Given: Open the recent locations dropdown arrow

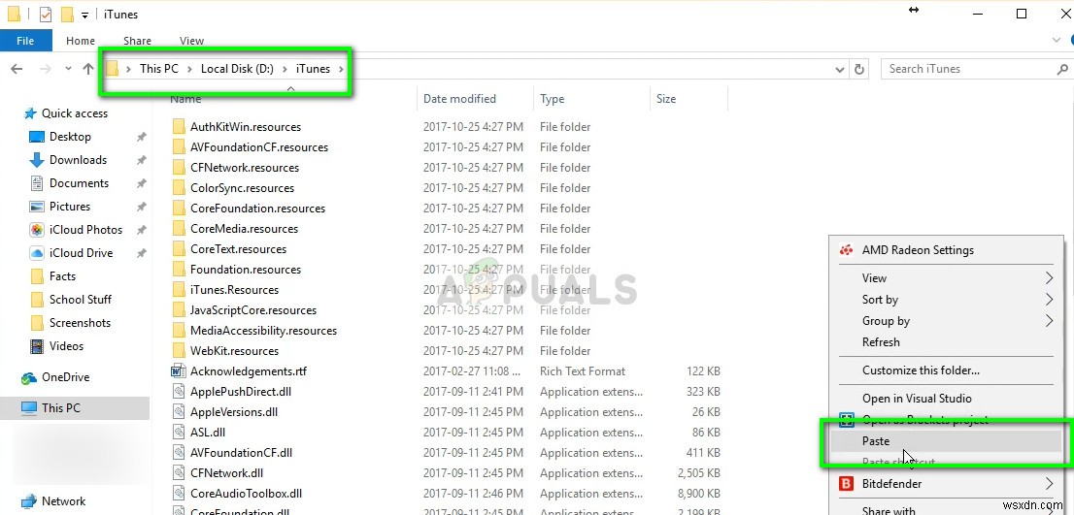Looking at the screenshot, I should [x=68, y=69].
